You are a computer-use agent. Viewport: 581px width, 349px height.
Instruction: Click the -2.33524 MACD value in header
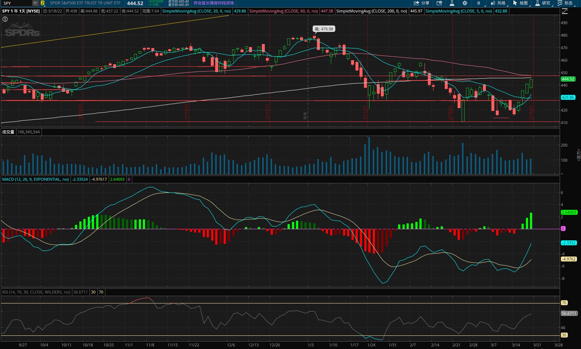pos(80,179)
